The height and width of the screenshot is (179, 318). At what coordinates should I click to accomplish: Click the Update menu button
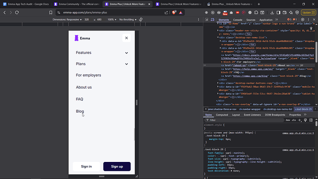point(308,12)
